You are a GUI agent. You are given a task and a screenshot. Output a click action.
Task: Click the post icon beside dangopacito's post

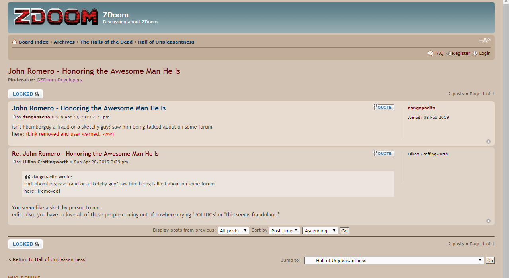tap(14, 117)
